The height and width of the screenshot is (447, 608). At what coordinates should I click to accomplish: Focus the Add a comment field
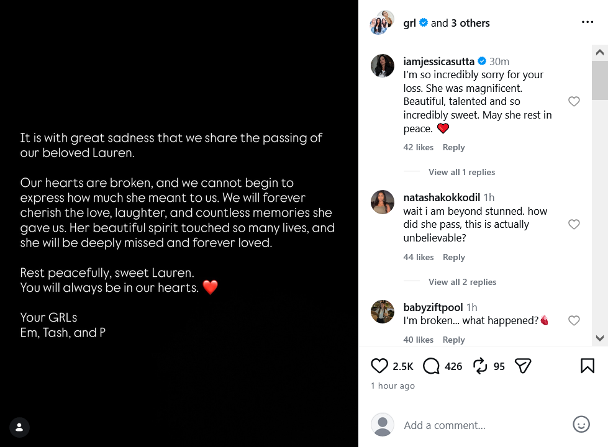pos(484,425)
